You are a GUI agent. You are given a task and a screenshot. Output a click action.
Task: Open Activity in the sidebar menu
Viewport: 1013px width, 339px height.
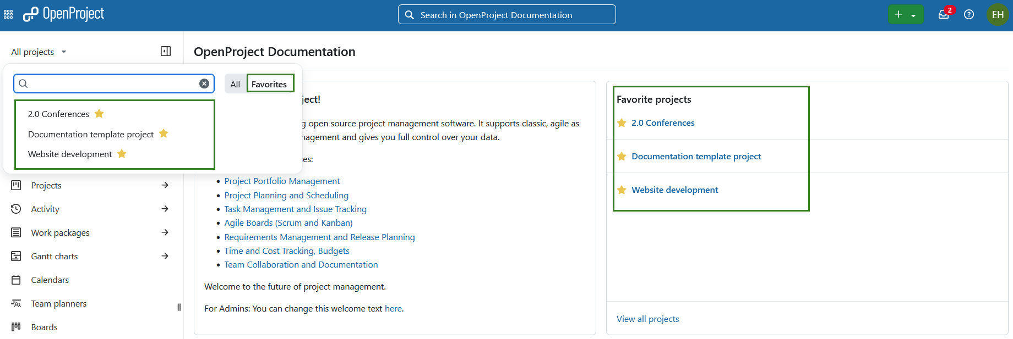click(45, 209)
